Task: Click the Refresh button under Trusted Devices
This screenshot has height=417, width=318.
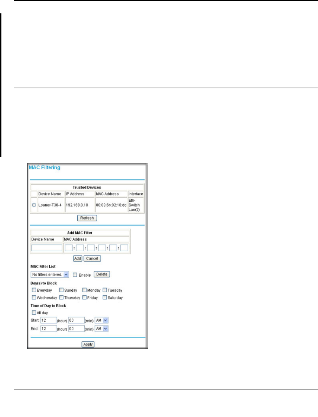Action: coord(87,218)
